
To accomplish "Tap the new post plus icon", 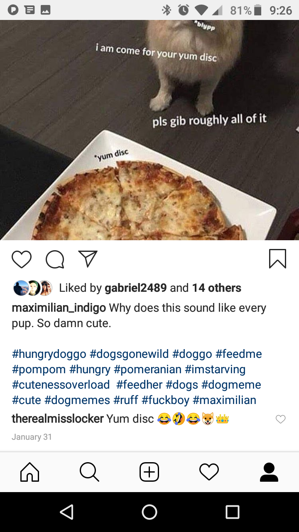I will pos(149,472).
